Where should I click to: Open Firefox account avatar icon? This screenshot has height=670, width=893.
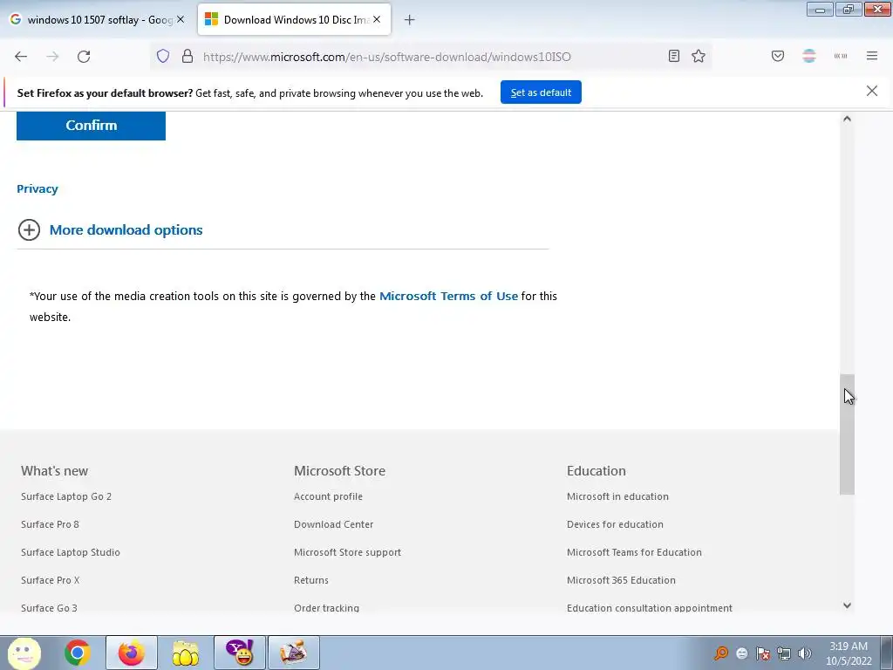click(809, 56)
